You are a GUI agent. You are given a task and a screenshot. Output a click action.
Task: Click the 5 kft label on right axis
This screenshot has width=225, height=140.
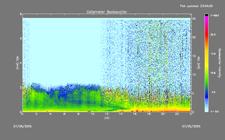(193, 93)
